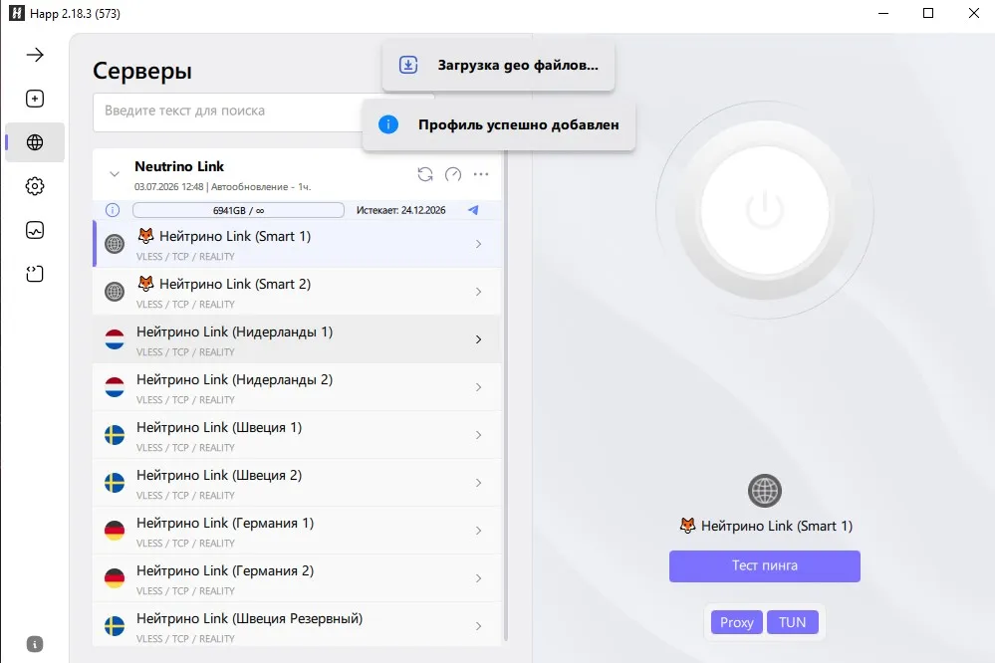Click the globe icon of Smart 2 row

(x=115, y=292)
